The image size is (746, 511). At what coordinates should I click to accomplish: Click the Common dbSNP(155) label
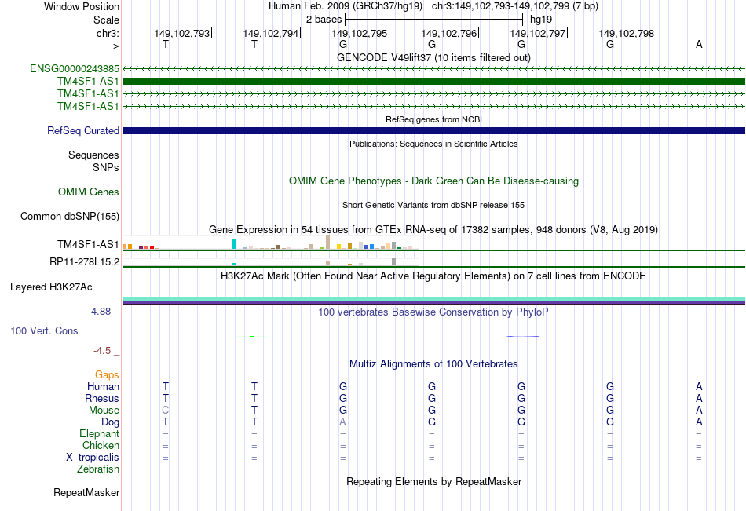(69, 216)
